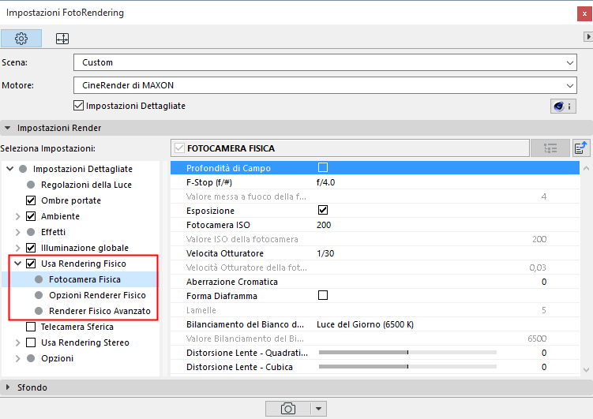Click FOTOCAMERA FISICA header checkbox
The image size is (593, 419).
point(179,148)
